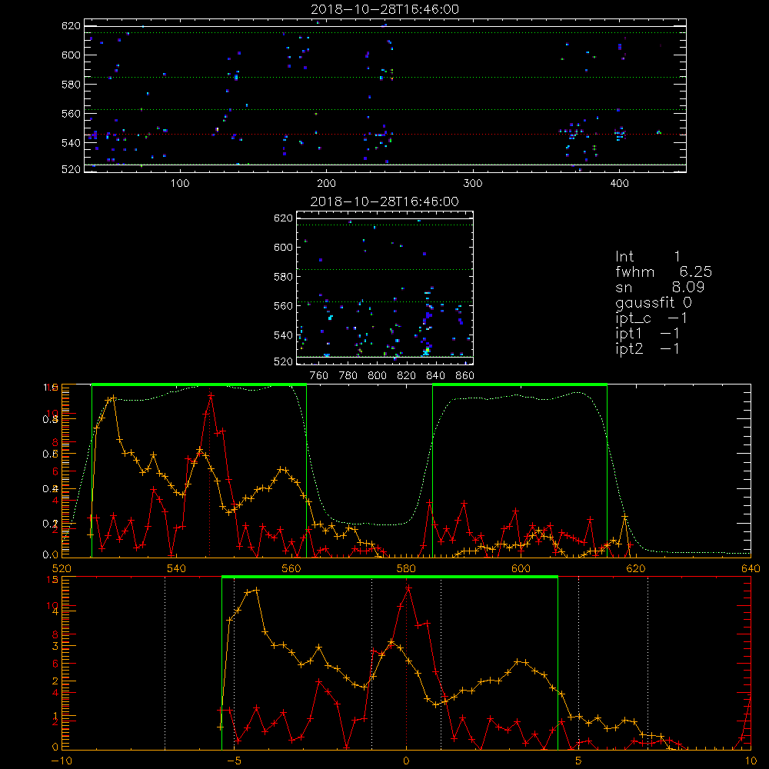
Task: Click the top plot title 2018-10-28T16:46:00
Action: (x=385, y=9)
